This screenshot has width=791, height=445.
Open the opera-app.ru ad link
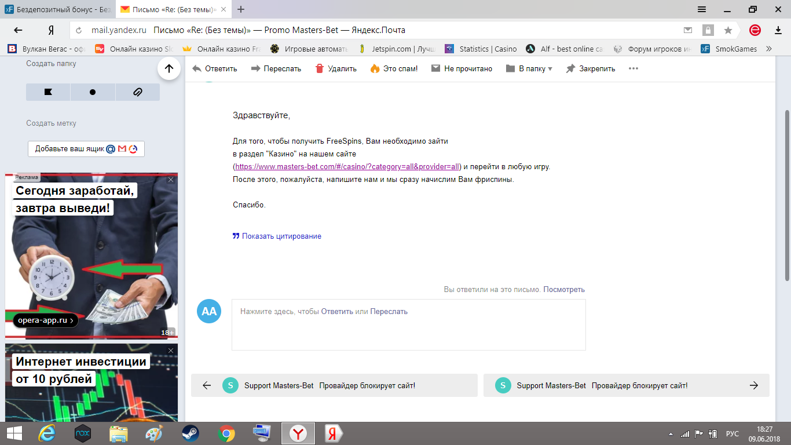click(x=46, y=320)
